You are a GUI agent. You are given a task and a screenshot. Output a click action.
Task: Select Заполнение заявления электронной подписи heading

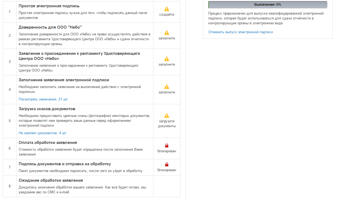coord(64,80)
